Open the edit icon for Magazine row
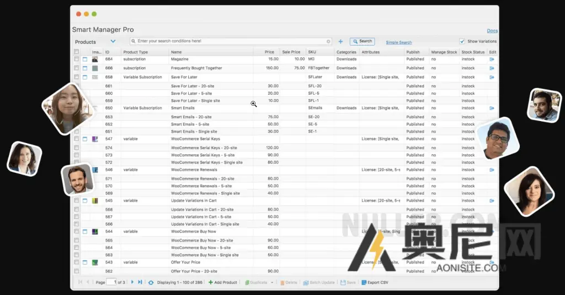565x295 pixels. click(492, 59)
